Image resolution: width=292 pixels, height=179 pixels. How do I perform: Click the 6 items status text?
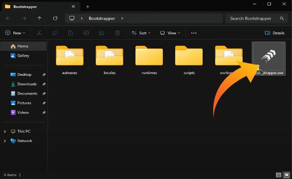tap(10, 175)
